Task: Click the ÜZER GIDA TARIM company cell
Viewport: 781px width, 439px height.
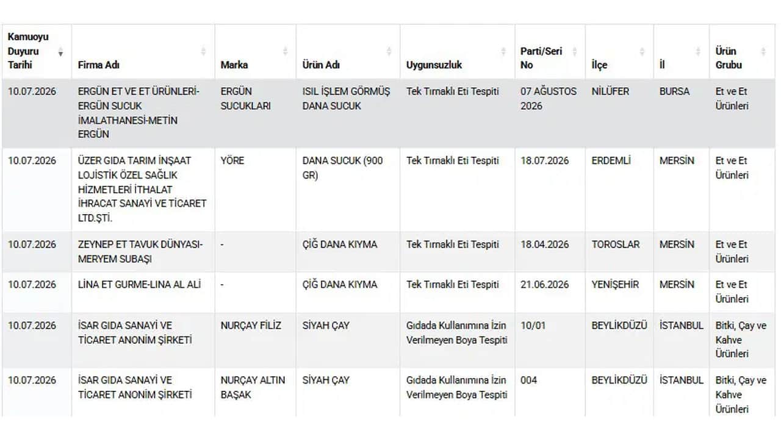Action: [142, 189]
